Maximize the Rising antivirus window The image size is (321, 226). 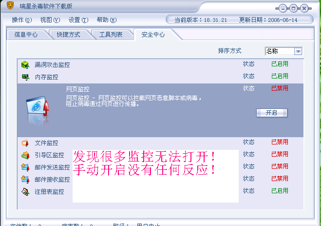pos(293,9)
